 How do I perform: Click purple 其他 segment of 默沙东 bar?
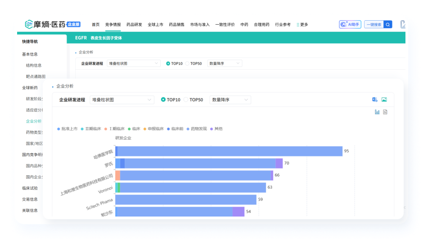coord(238,212)
